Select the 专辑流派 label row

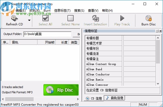104,54
